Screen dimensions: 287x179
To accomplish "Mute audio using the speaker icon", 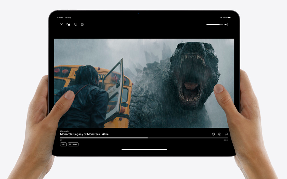I will (226, 24).
